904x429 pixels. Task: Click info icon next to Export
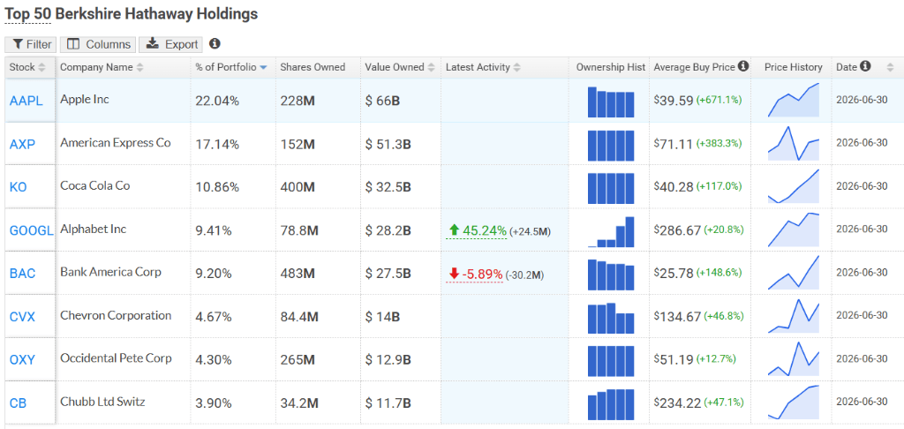tap(215, 43)
